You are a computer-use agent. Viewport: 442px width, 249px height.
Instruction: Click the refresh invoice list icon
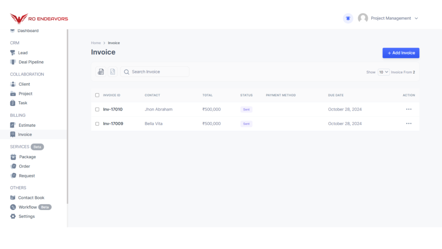click(112, 72)
